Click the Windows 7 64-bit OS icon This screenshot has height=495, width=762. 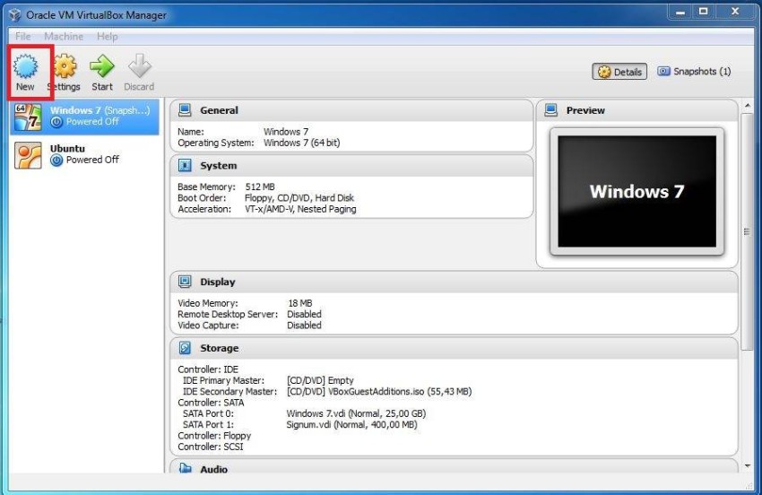(28, 117)
